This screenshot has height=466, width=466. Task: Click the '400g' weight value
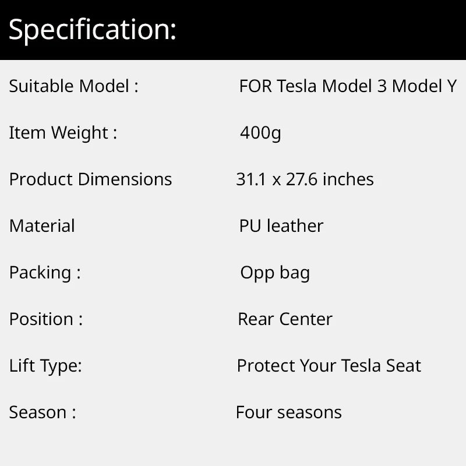coord(260,133)
